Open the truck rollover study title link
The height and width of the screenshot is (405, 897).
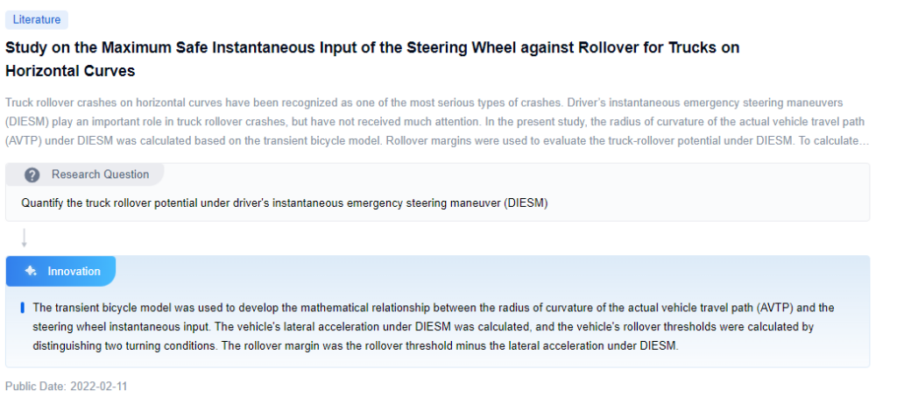coord(372,48)
